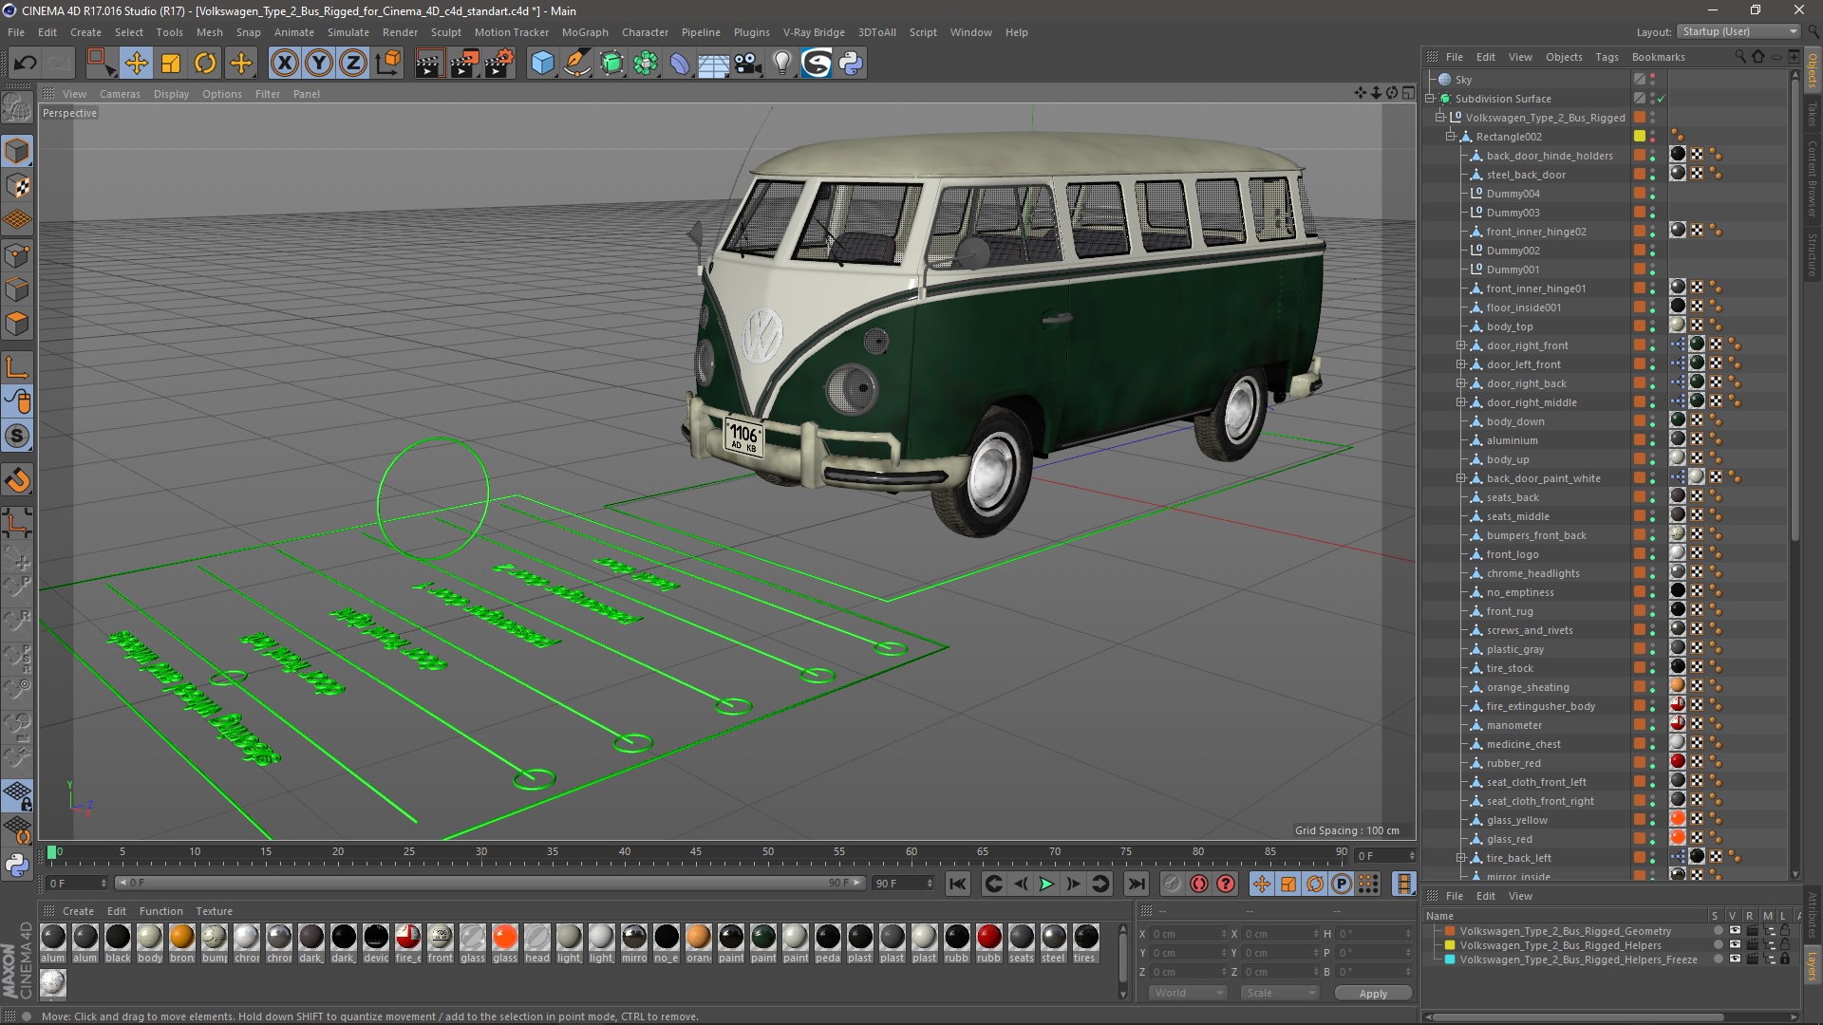Click the Play Forward green button
Screen dimensions: 1823x1025
1046,884
